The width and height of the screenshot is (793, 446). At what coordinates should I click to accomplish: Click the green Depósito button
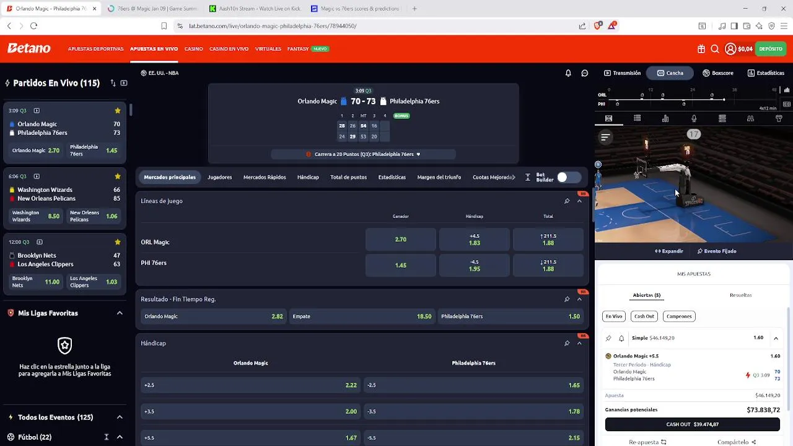(x=771, y=49)
